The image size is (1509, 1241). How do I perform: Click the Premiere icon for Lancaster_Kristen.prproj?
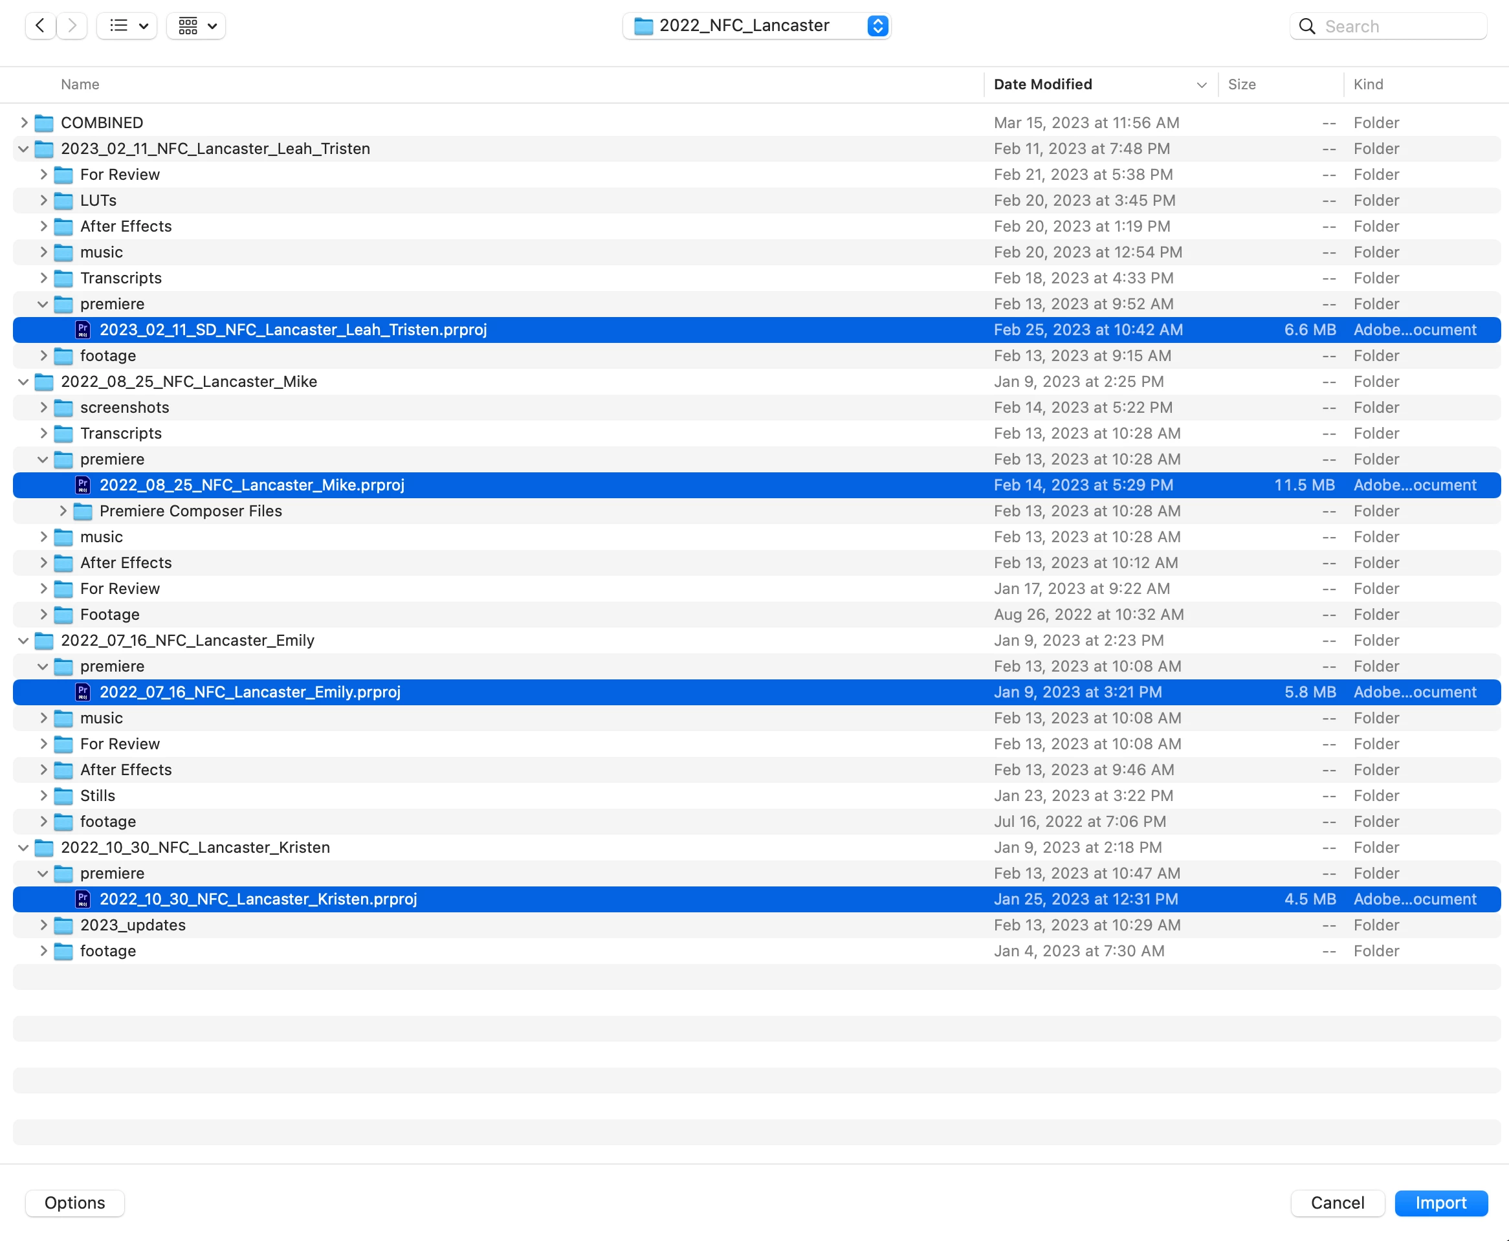pos(83,899)
